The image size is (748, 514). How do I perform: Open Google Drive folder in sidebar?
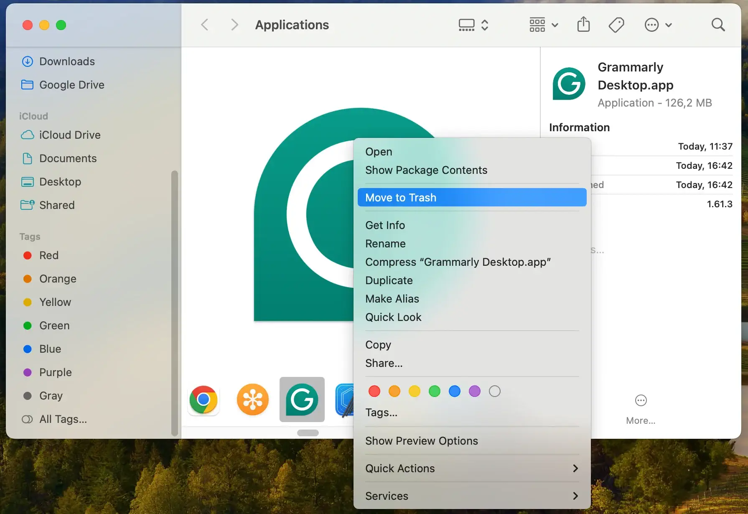coord(63,85)
